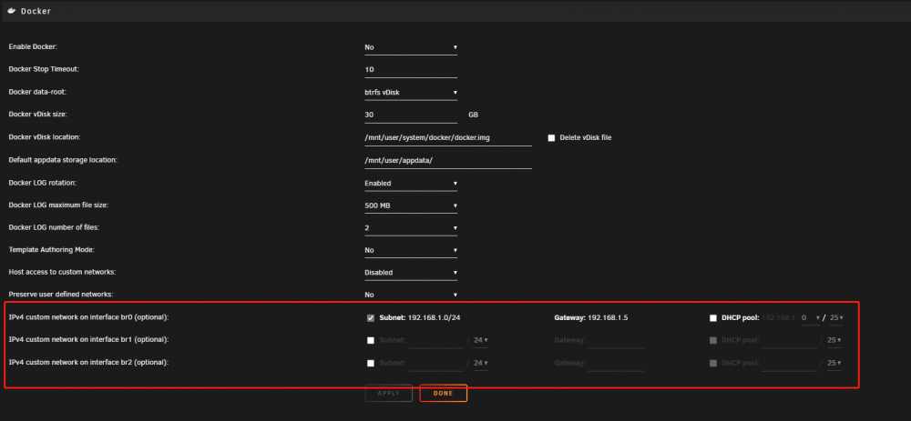Open the br2 DHCP pool mask dropdown

[834, 363]
